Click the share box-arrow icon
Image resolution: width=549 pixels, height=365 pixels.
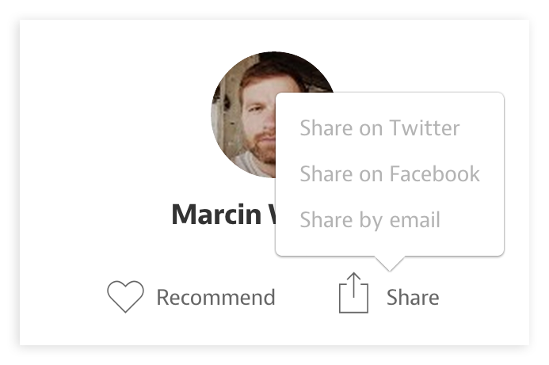pos(353,294)
